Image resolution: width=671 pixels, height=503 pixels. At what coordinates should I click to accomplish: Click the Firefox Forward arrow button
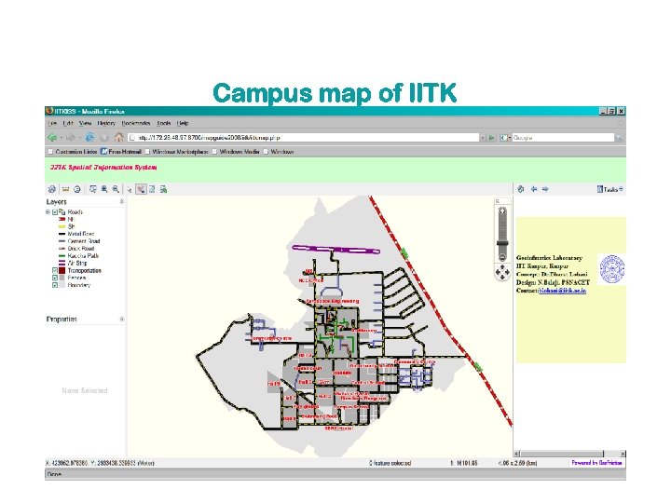[x=71, y=137]
